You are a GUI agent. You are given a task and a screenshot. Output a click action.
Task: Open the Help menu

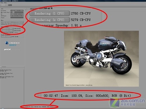(5, 3)
